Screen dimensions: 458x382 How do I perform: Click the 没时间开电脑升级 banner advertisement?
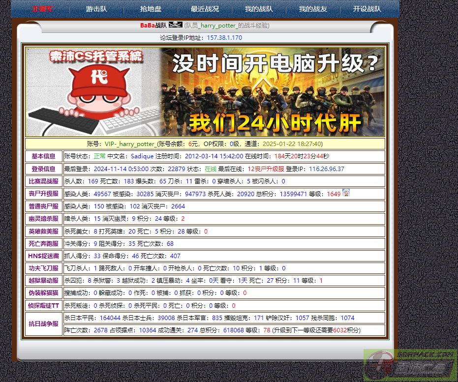[x=272, y=92]
